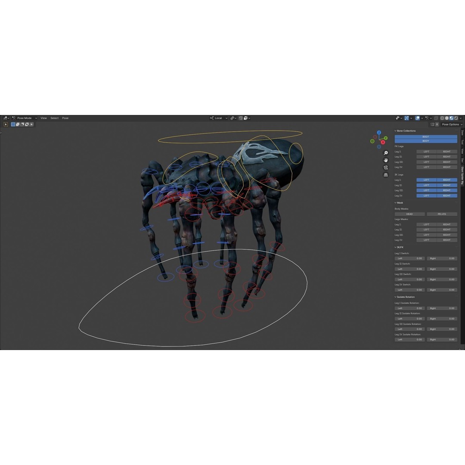Click Leg IV Switch Left value field
Screen dimensions: 465x465
[x=409, y=290]
